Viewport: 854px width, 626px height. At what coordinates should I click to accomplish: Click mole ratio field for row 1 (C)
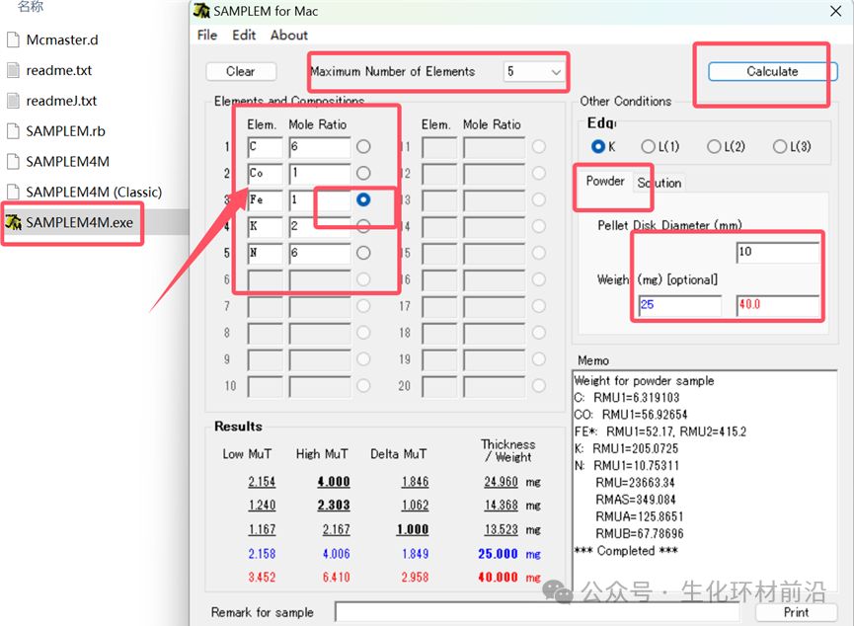click(x=320, y=147)
